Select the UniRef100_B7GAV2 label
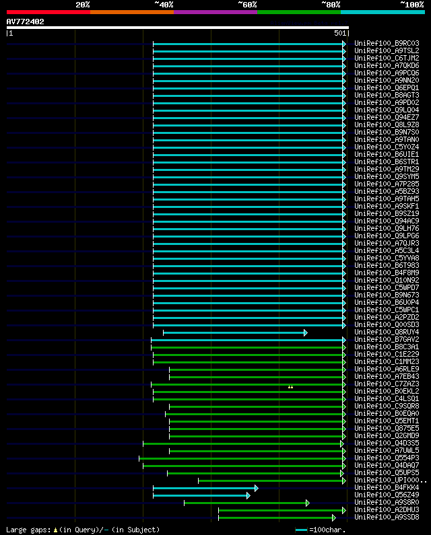The height and width of the screenshot is (535, 431). point(387,339)
